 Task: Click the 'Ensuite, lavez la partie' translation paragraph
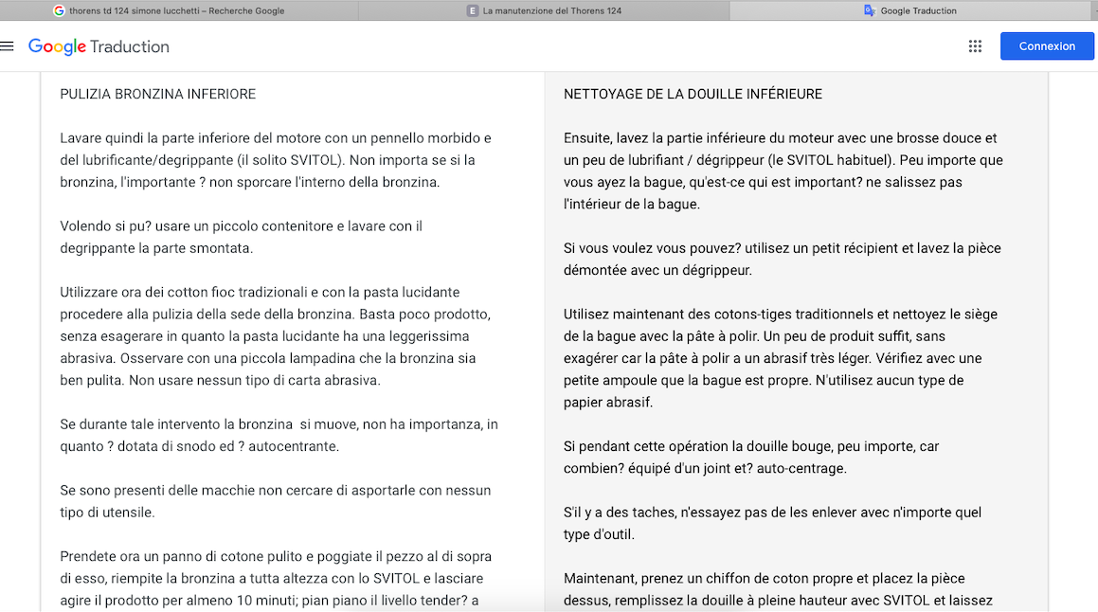(783, 171)
